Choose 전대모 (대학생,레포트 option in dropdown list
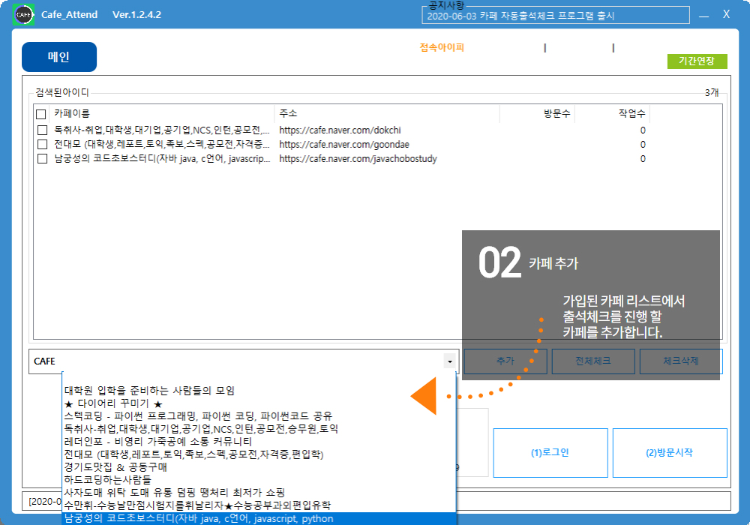 [x=259, y=454]
